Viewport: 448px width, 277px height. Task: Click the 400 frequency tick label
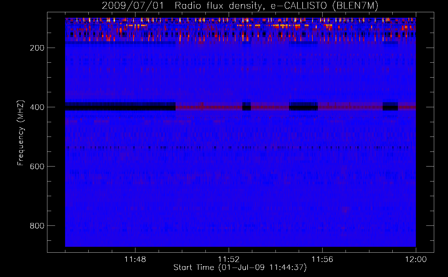coord(37,107)
